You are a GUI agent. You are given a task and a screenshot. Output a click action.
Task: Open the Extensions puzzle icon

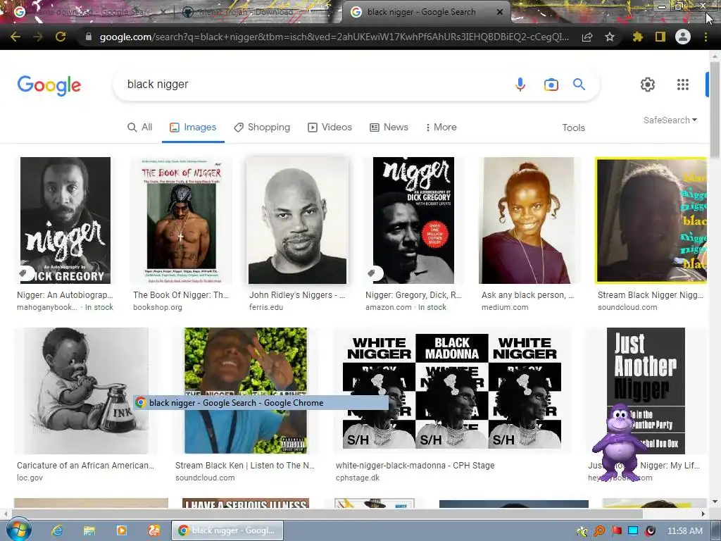point(637,37)
